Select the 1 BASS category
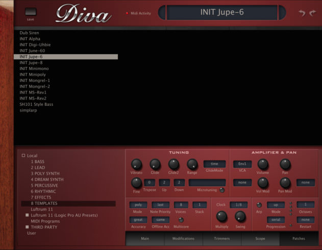Viewport: 322px width, 250px height. 38,162
